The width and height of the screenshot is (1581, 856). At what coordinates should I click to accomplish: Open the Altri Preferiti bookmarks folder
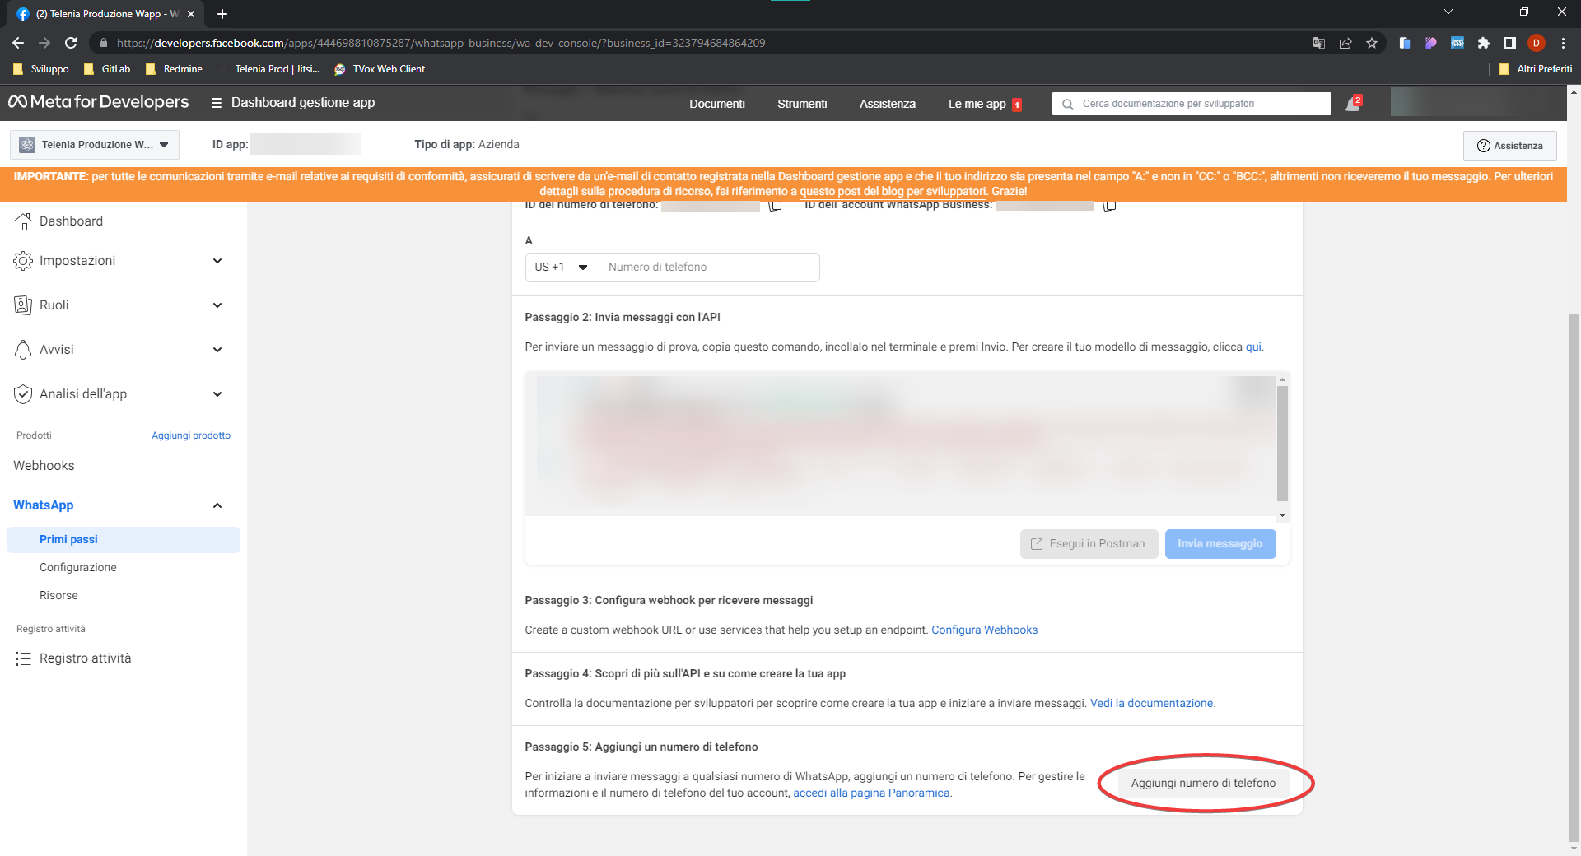pyautogui.click(x=1536, y=69)
